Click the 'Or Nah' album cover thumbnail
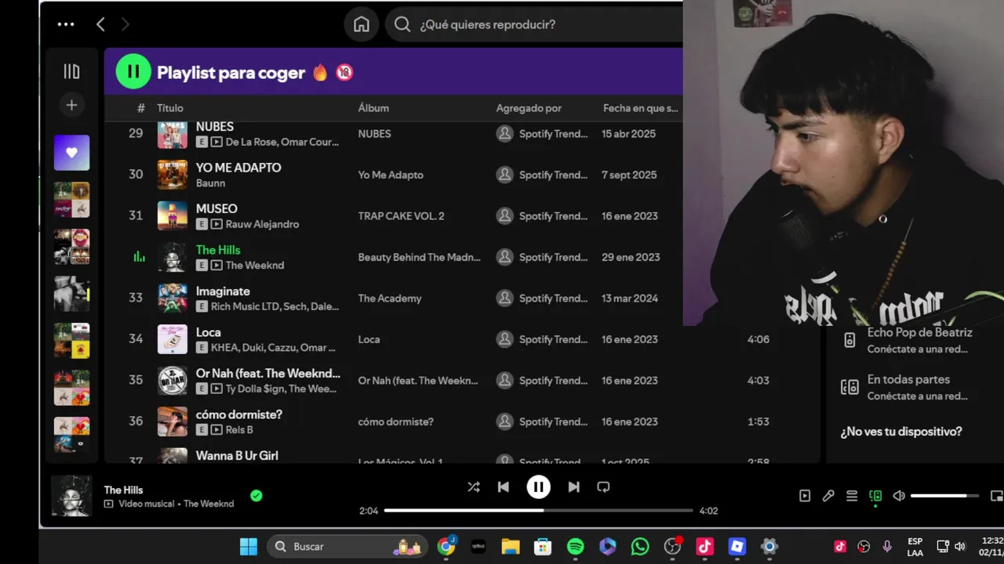This screenshot has height=564, width=1004. [x=173, y=380]
